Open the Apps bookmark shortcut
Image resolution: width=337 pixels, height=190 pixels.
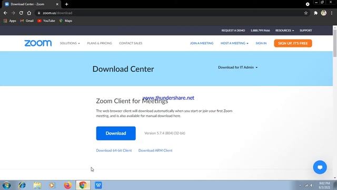(x=10, y=21)
